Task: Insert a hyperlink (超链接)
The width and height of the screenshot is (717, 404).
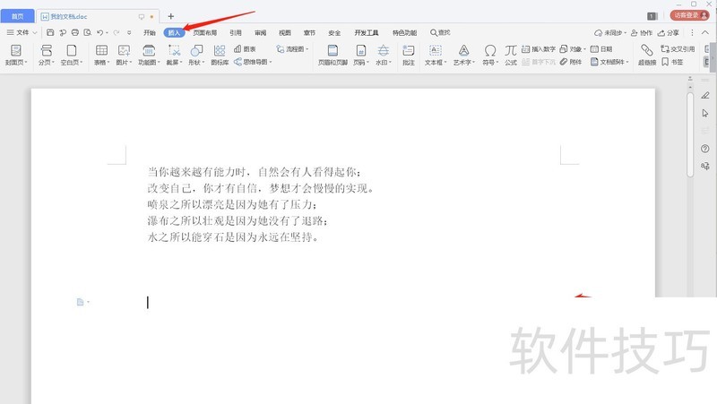Action: point(647,55)
